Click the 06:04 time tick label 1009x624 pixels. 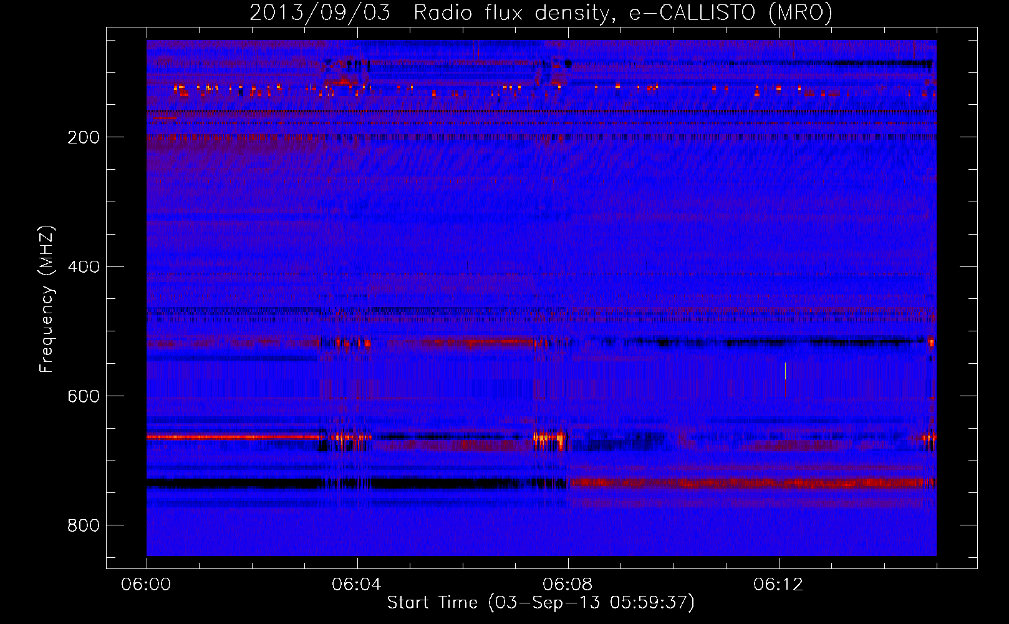(357, 585)
